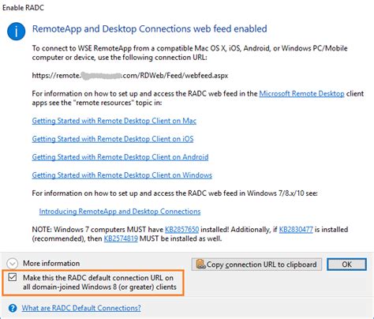Click the More information label
The image size is (374, 319).
pos(51,264)
